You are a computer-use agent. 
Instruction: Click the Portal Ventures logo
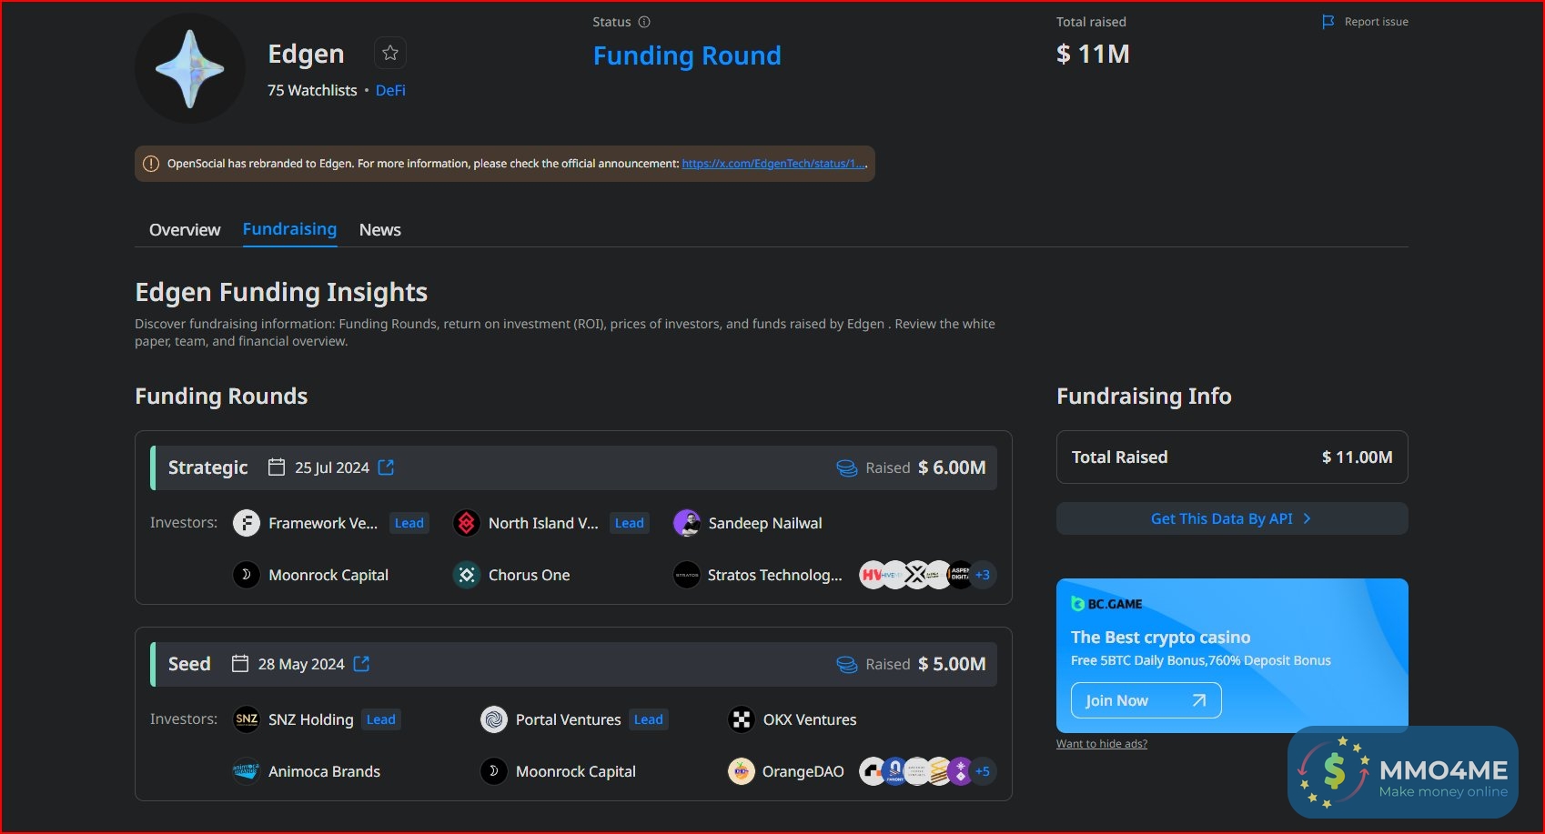click(x=494, y=719)
